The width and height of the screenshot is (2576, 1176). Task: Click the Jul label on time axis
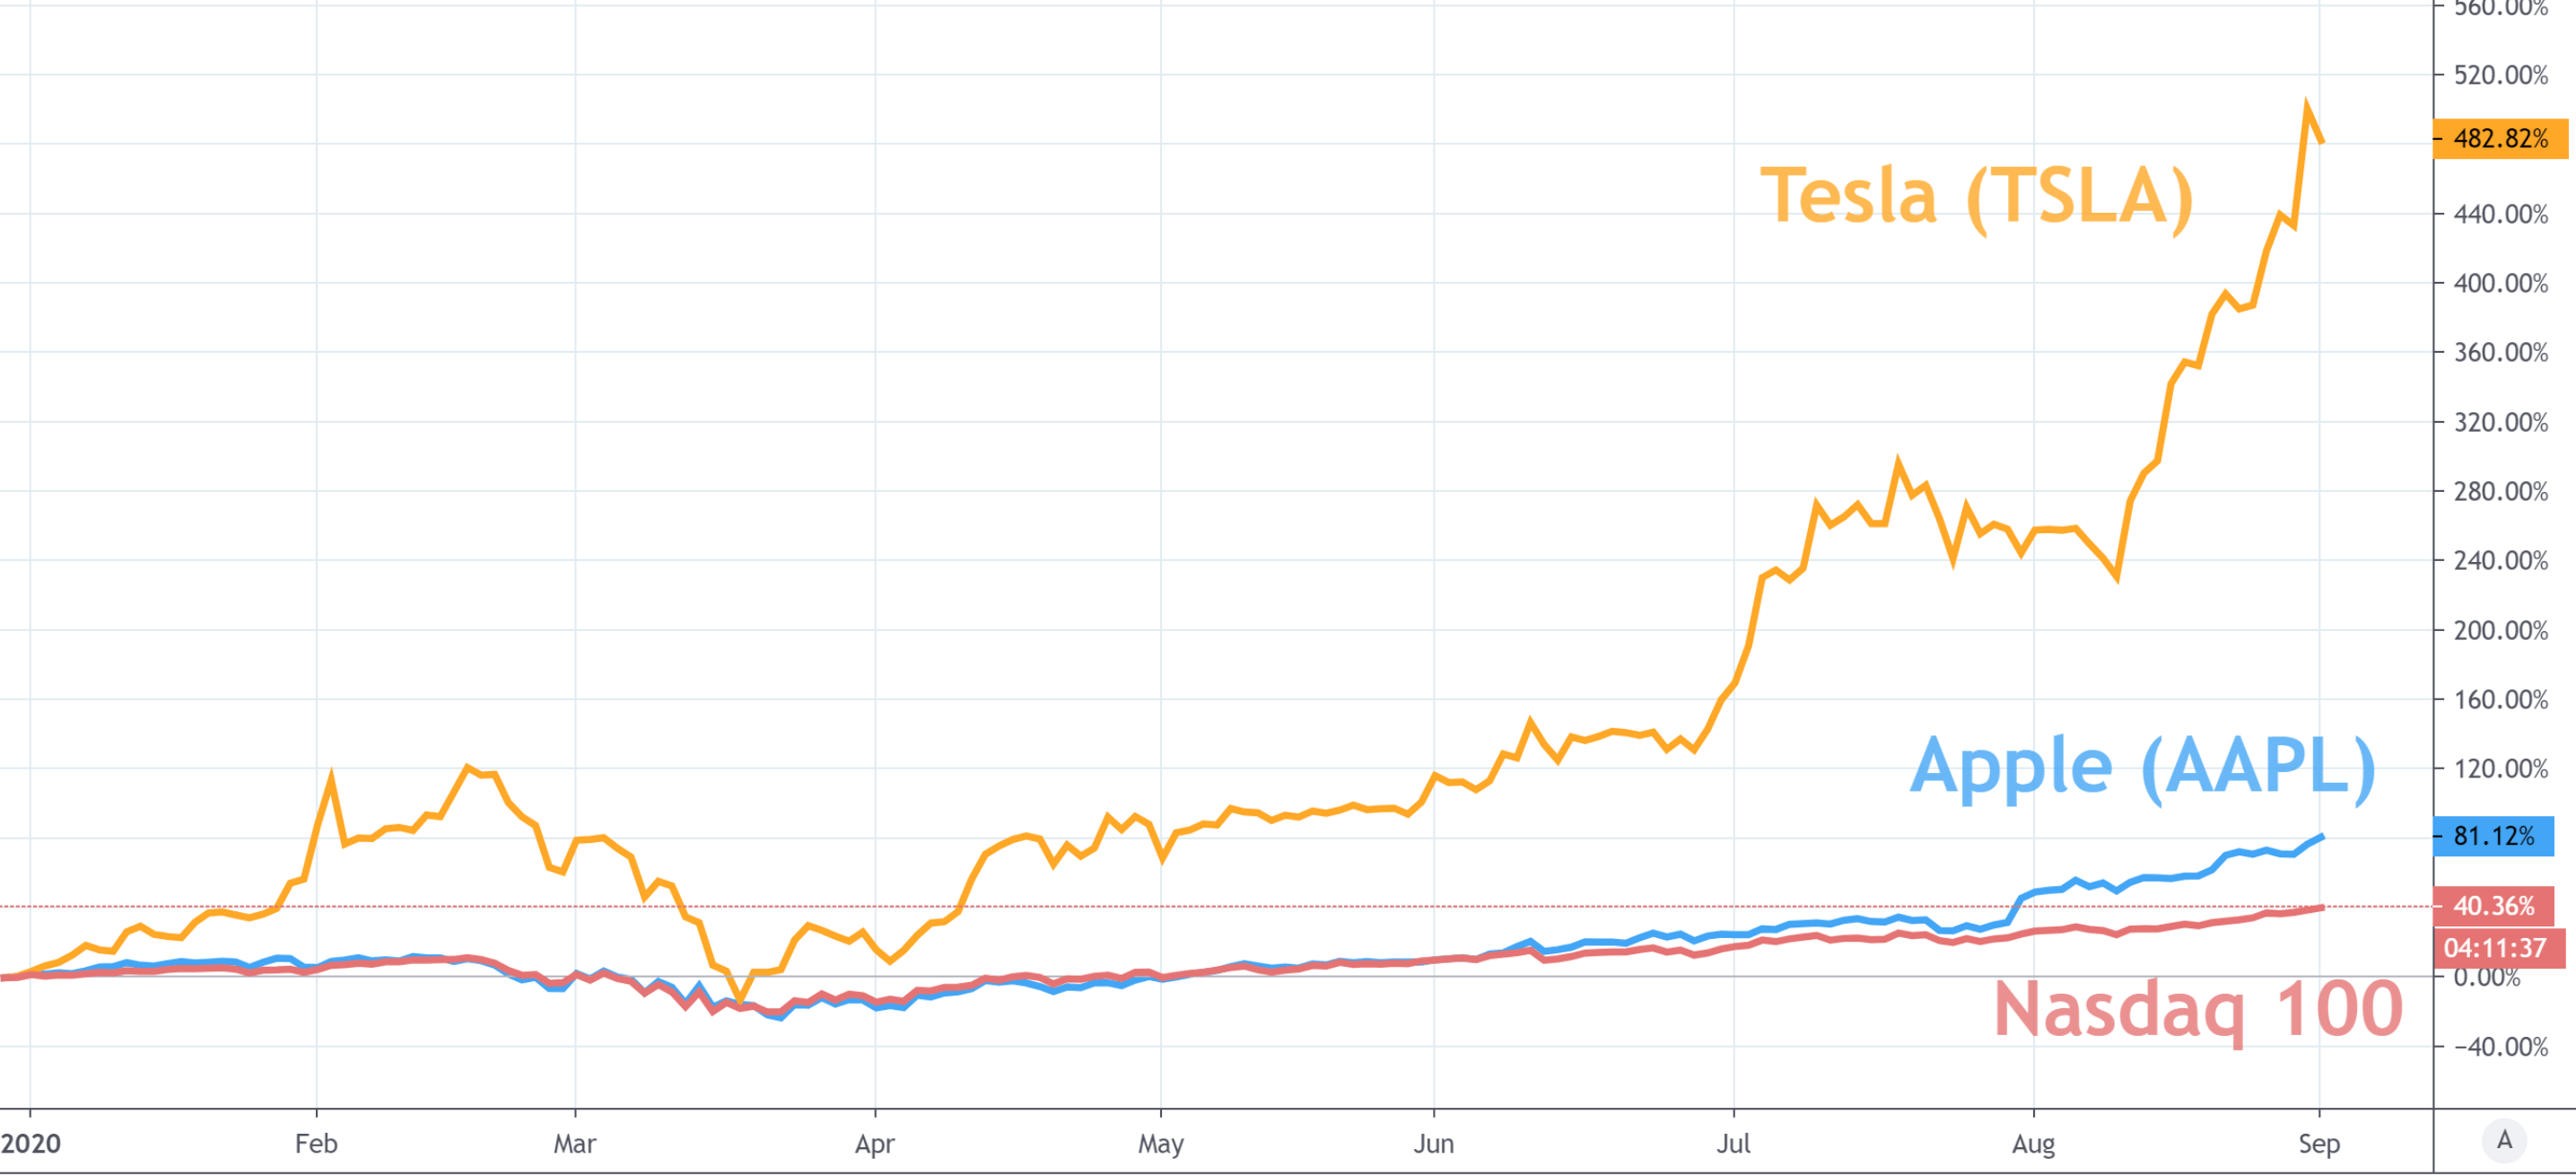click(1733, 1143)
